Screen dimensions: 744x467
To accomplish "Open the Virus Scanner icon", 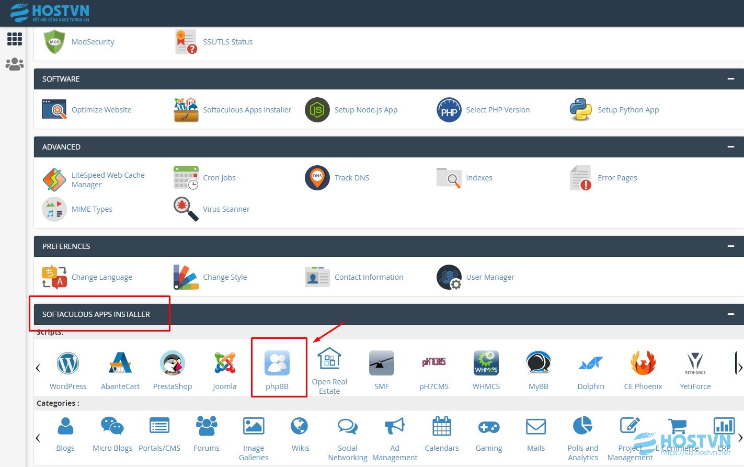I will 186,209.
